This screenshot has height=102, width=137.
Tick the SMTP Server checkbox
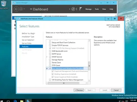(x=50, y=54)
